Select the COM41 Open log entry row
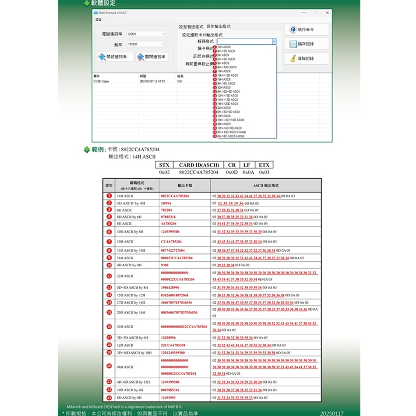The width and height of the screenshot is (416, 416). (x=102, y=81)
